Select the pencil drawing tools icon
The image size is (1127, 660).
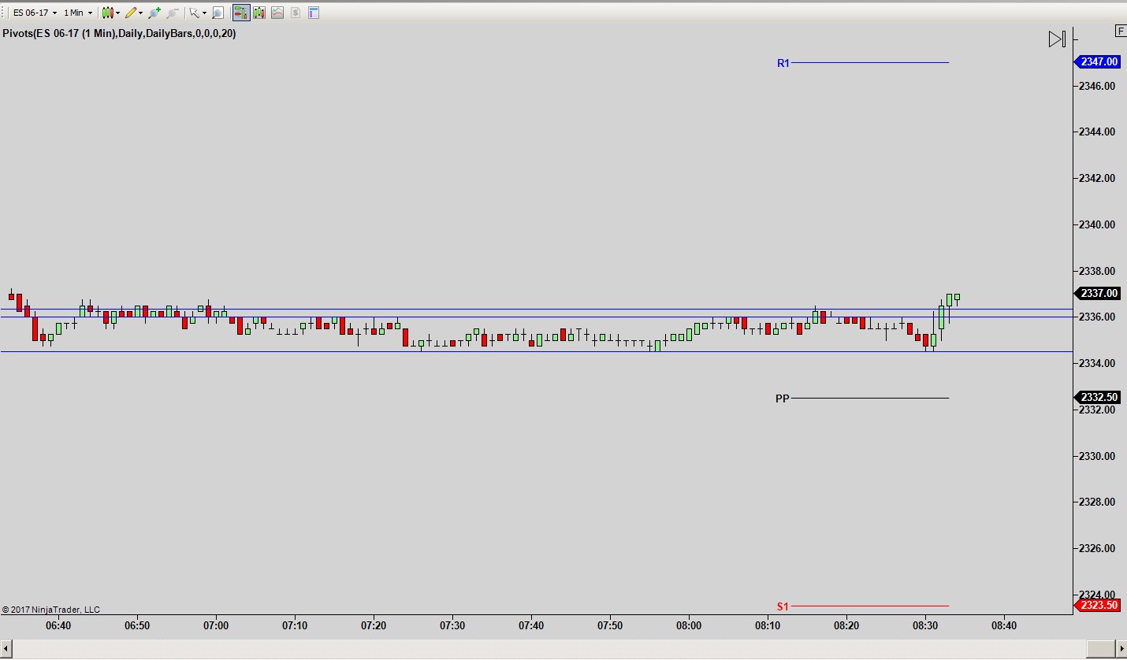[x=131, y=13]
